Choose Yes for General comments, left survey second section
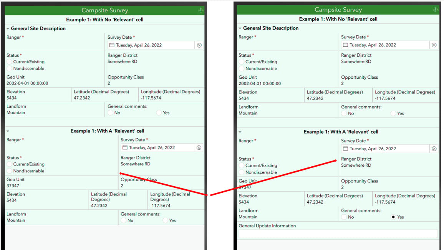Screen dimensions: 444x250 pos(165,220)
